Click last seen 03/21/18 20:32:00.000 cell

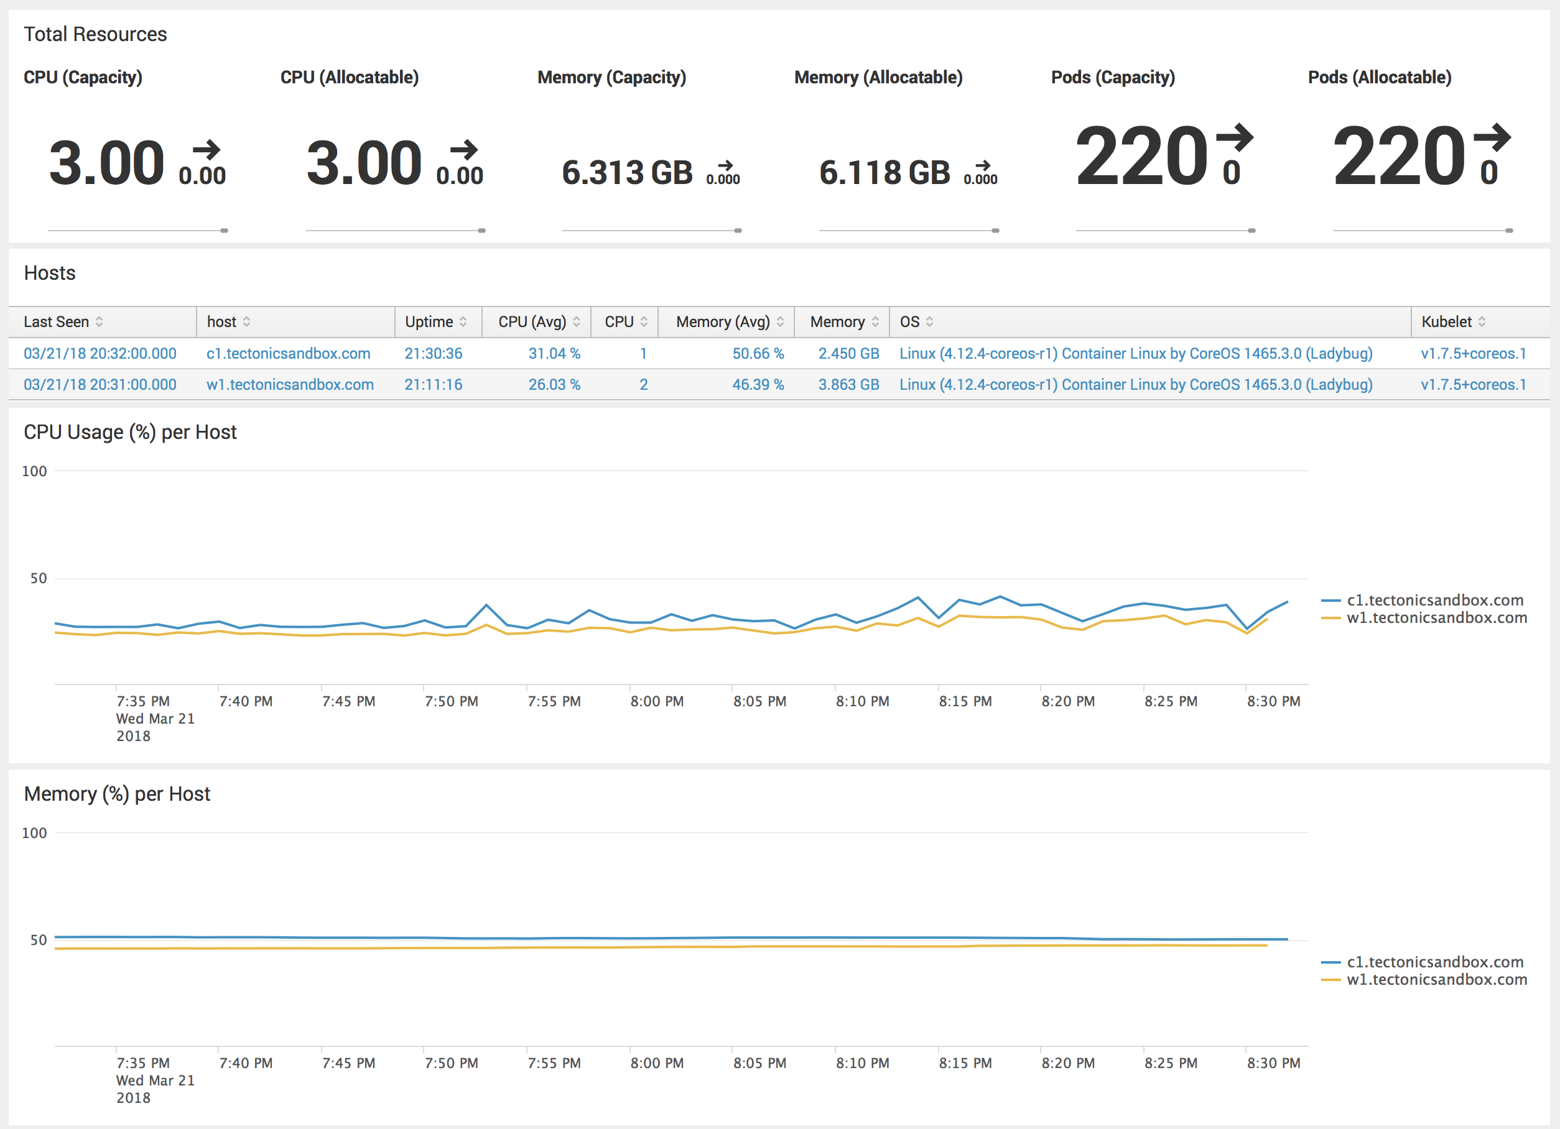100,353
